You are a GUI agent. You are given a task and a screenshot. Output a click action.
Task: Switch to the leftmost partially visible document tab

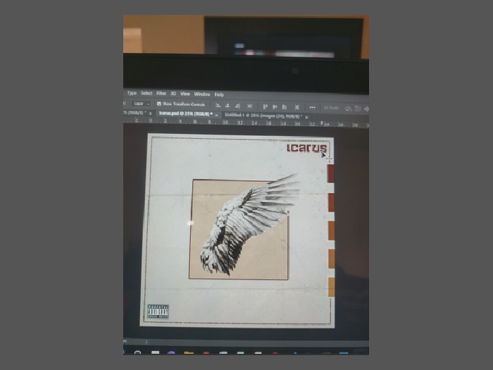pyautogui.click(x=135, y=112)
